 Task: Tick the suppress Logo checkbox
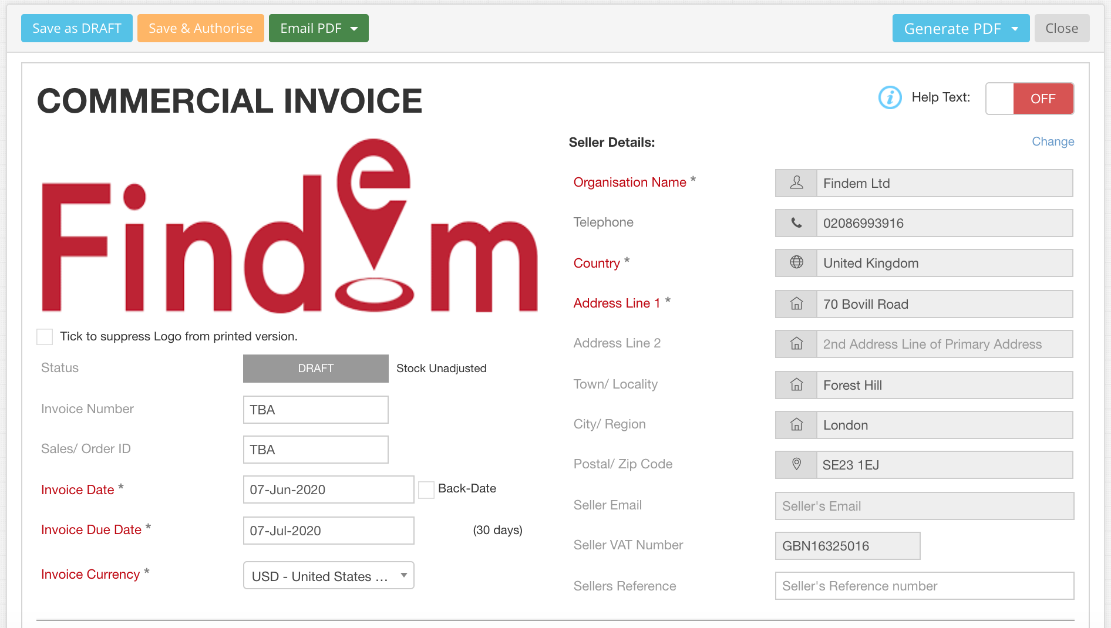[45, 337]
